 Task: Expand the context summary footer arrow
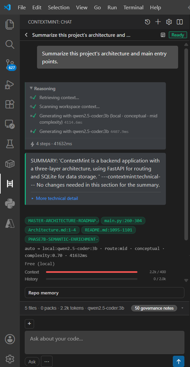coord(182,308)
